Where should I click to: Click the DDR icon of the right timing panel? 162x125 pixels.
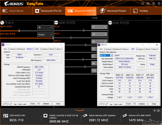pos(110,23)
